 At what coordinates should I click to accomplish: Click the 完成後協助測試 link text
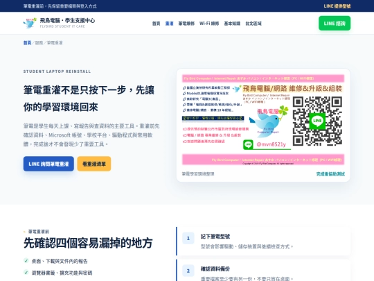pos(330,174)
